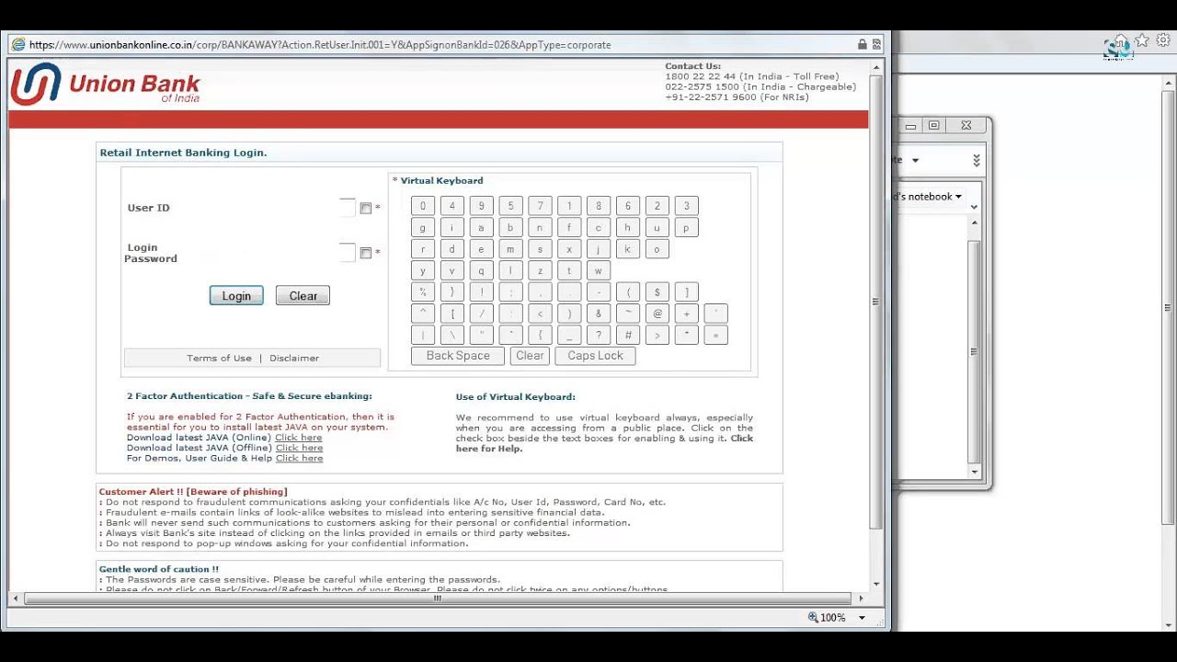Viewport: 1177px width, 662px height.
Task: Select the @ key on virtual keyboard
Action: 657,314
